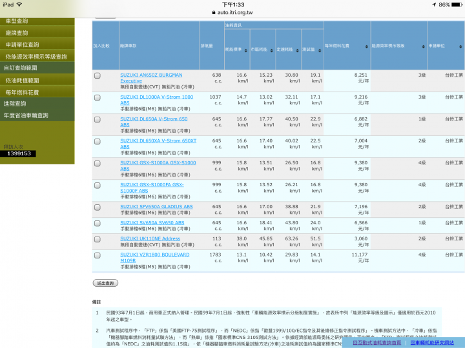Image resolution: width=465 pixels, height=348 pixels.
Task: Open SUZUKI SV650A SV650 ABS link
Action: click(x=152, y=222)
